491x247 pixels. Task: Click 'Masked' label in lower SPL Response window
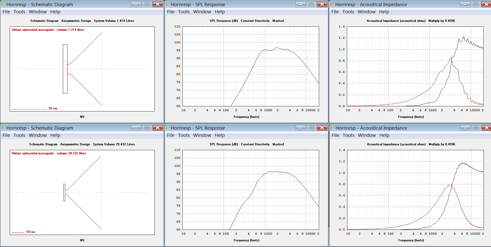pos(278,144)
